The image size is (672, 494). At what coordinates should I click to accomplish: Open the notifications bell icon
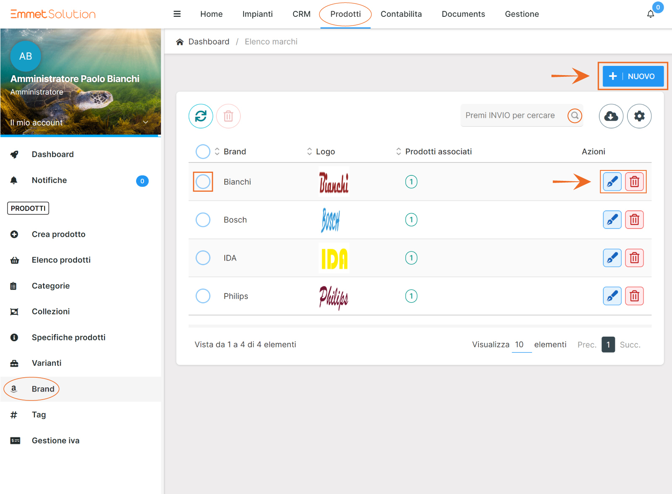(x=650, y=14)
